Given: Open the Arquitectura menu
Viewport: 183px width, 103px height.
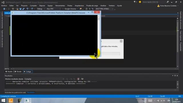Looking at the screenshot, I should 79,6.
